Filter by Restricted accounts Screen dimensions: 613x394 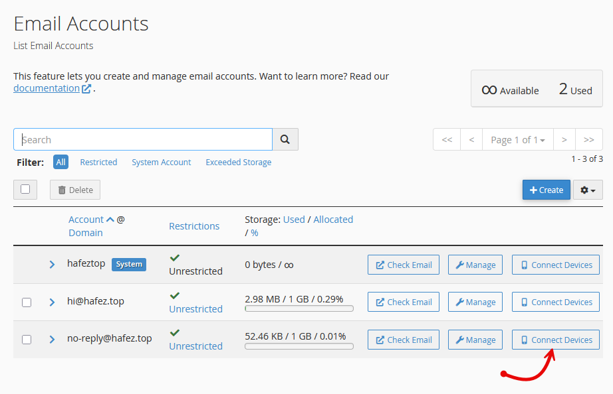[x=98, y=163]
